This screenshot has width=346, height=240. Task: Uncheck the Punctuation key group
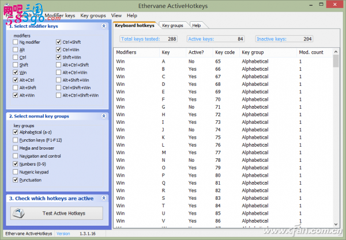coord(15,180)
